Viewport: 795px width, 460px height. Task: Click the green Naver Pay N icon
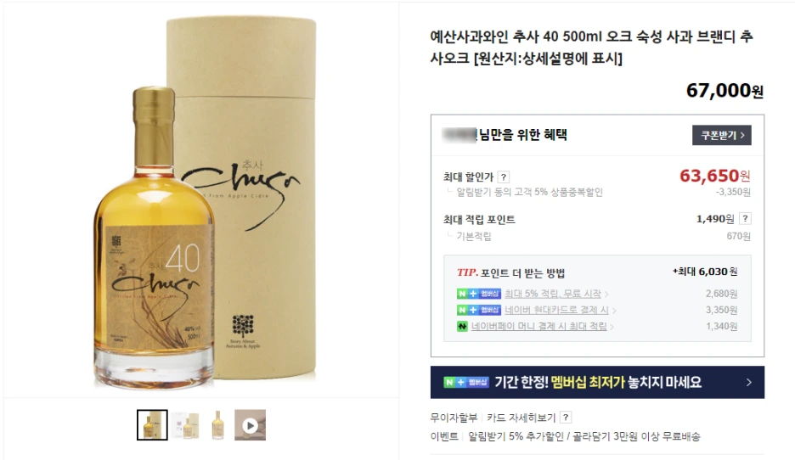(462, 326)
